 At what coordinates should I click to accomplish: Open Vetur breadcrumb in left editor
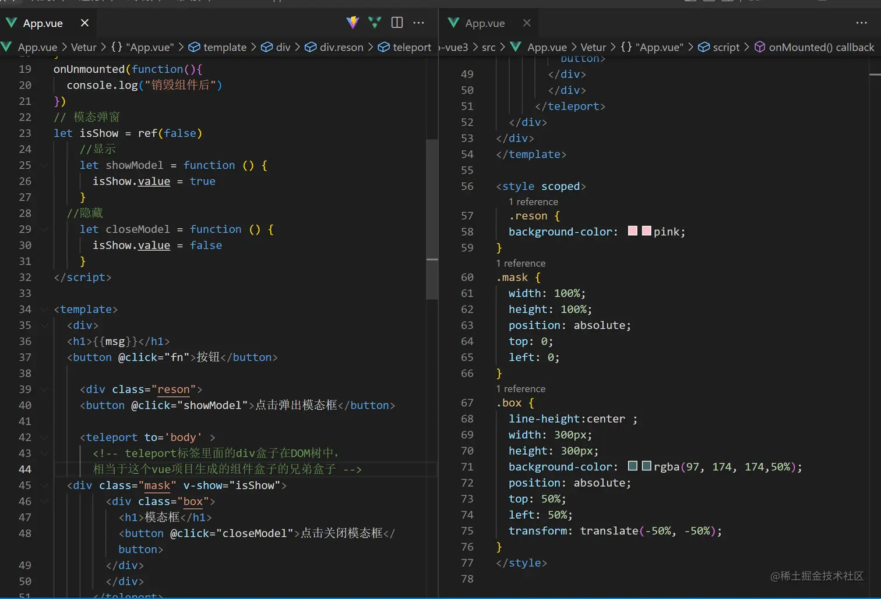pyautogui.click(x=83, y=47)
